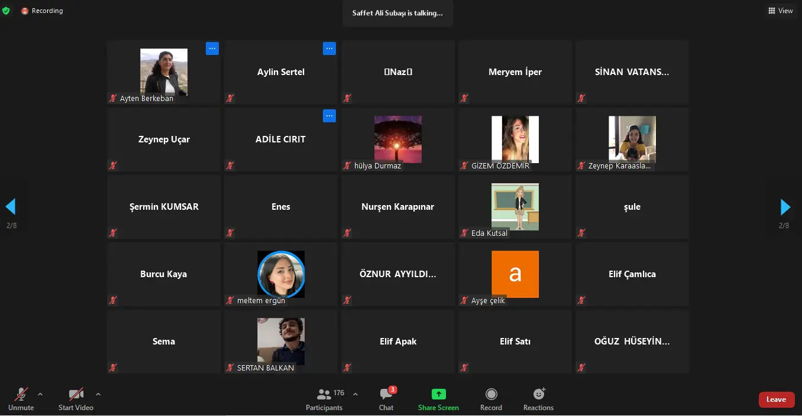Image resolution: width=802 pixels, height=416 pixels.
Task: Click the Unmute microphone icon
Action: (x=21, y=394)
